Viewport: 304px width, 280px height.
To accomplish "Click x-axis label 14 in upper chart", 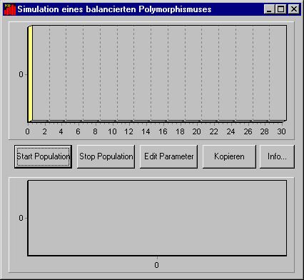I will click(x=146, y=131).
